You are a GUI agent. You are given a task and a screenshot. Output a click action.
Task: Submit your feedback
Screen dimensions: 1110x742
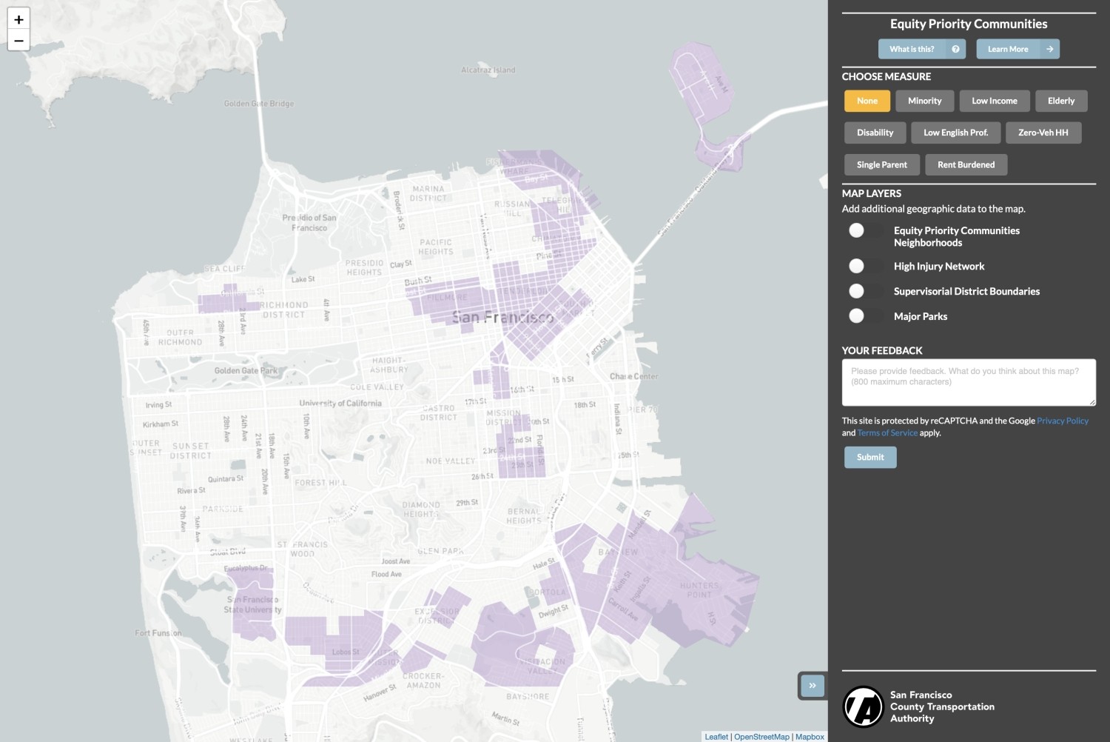[869, 457]
